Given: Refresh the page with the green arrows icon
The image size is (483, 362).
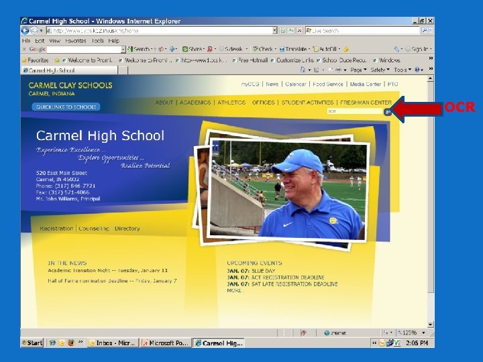Looking at the screenshot, I should click(x=291, y=30).
